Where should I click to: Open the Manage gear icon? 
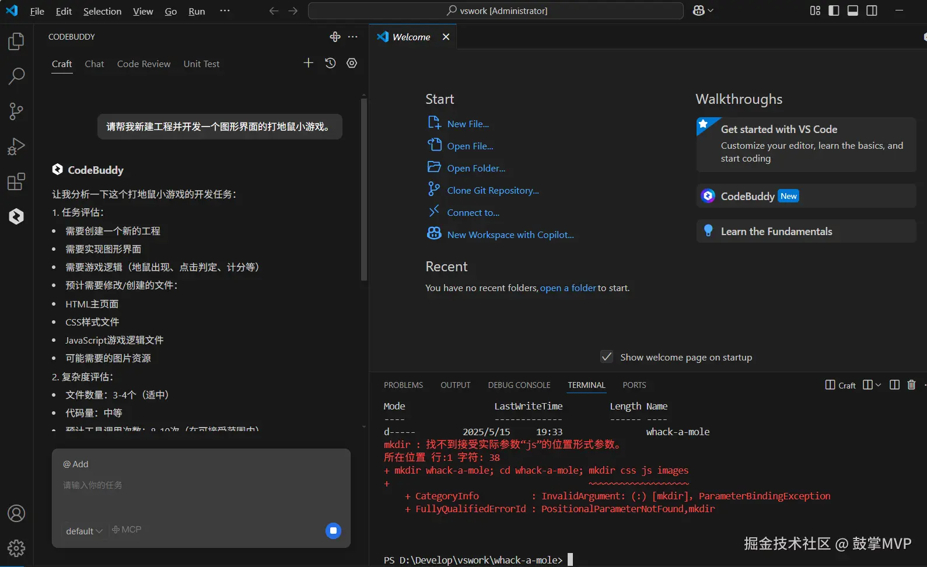[x=16, y=548]
